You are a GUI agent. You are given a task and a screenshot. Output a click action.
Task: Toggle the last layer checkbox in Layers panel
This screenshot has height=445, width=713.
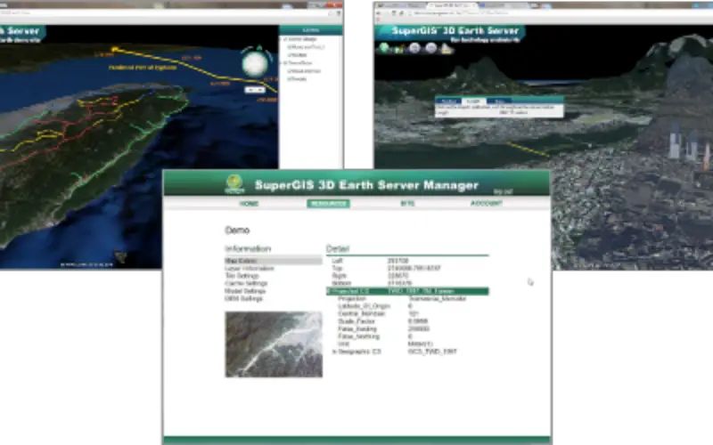(x=289, y=79)
